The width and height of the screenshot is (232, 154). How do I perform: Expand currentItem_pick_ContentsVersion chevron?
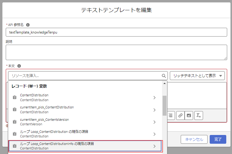(154, 122)
